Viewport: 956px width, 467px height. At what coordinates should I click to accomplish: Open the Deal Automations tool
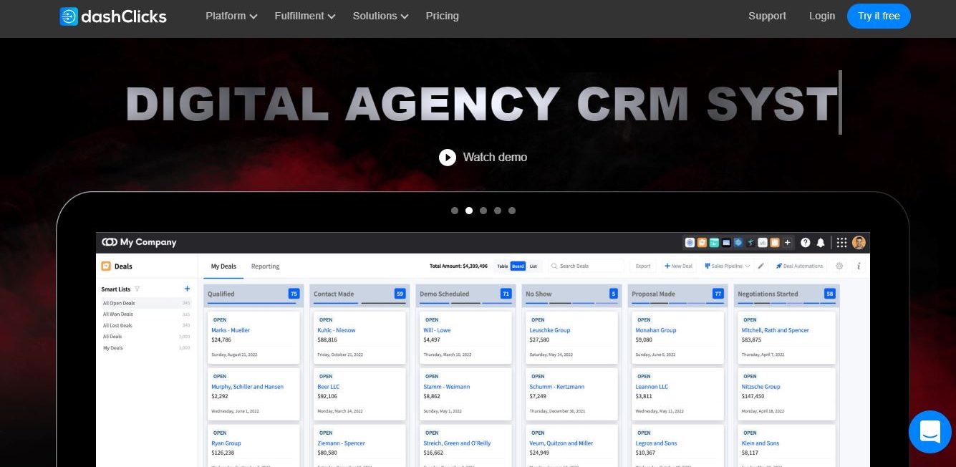(x=799, y=266)
